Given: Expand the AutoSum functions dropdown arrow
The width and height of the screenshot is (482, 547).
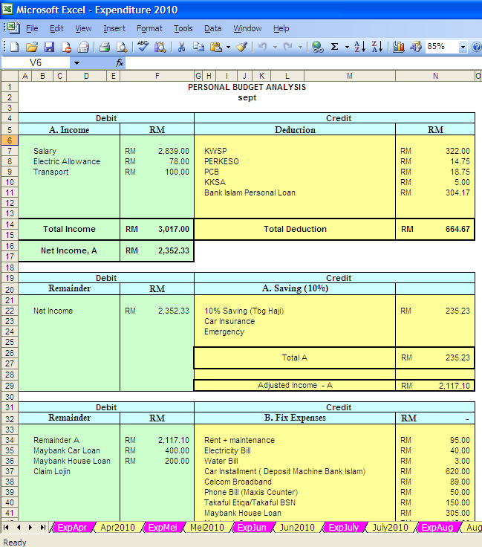Looking at the screenshot, I should (347, 47).
